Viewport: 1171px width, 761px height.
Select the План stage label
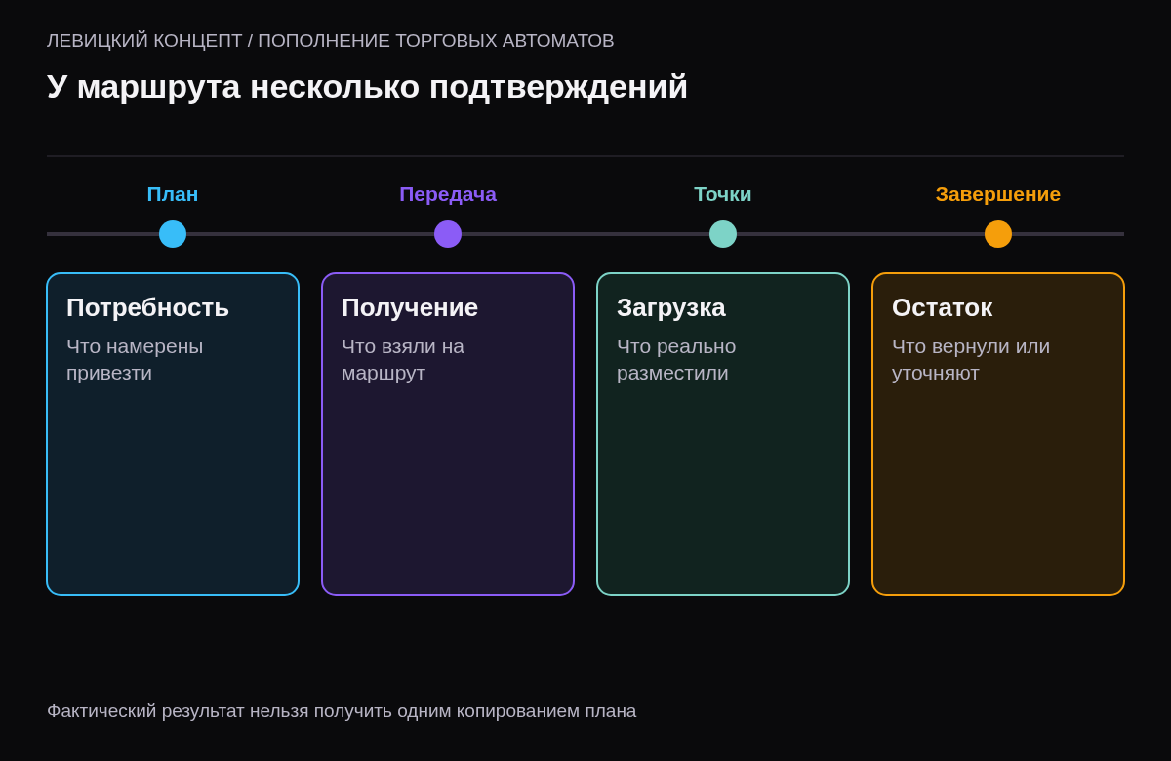[x=173, y=194]
